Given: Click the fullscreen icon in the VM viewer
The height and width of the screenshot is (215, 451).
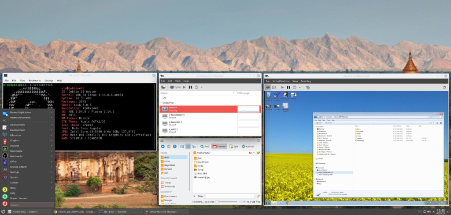Looking at the screenshot, I should click(445, 87).
